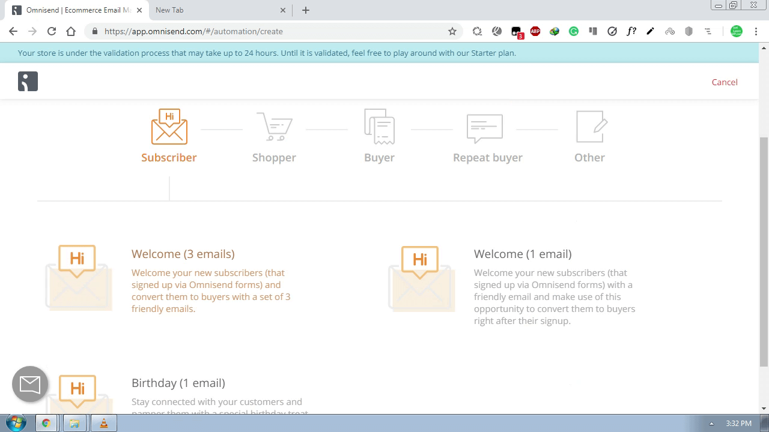Open the Internet Download Manager globe extension
The image size is (769, 432).
tap(555, 31)
